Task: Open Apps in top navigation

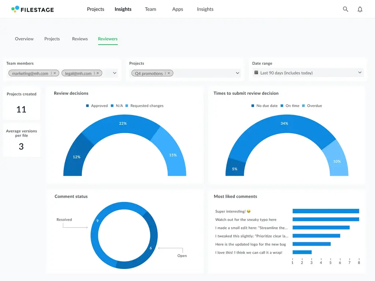Action: coord(178,9)
